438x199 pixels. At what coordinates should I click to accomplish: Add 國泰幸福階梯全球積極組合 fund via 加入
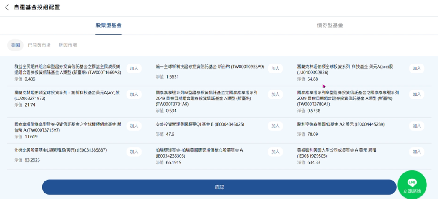point(134,126)
